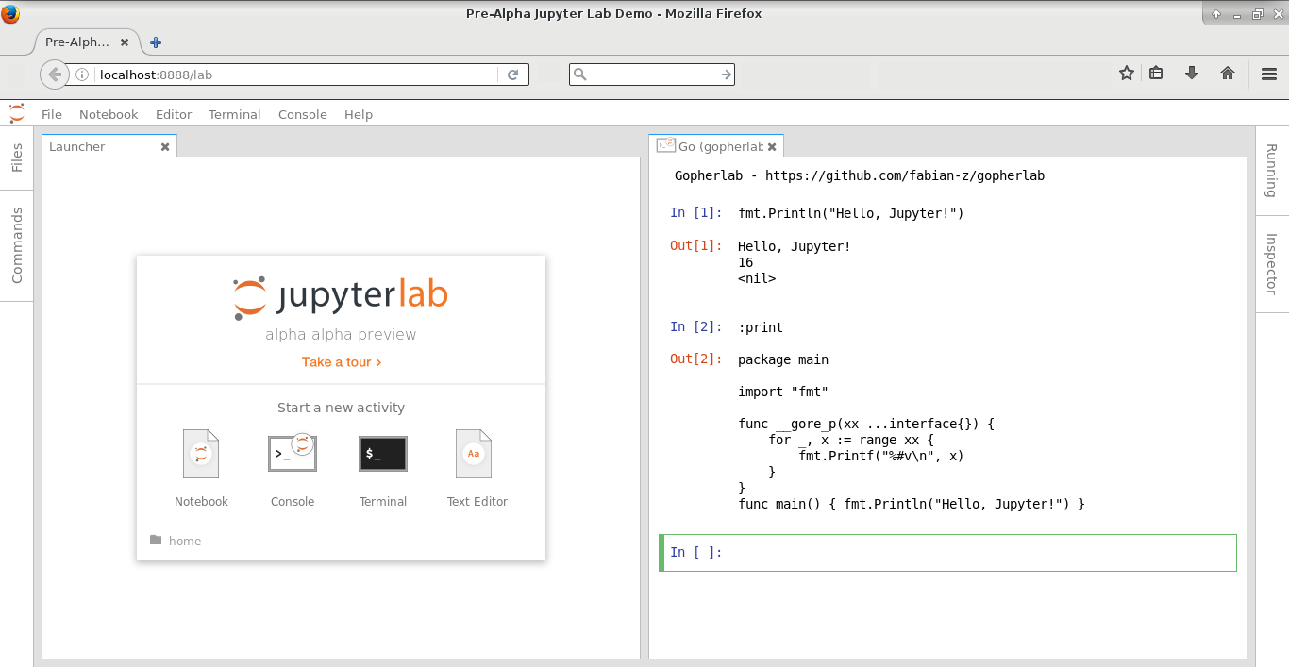Expand the Commands sidebar panel
1289x667 pixels.
pyautogui.click(x=17, y=245)
